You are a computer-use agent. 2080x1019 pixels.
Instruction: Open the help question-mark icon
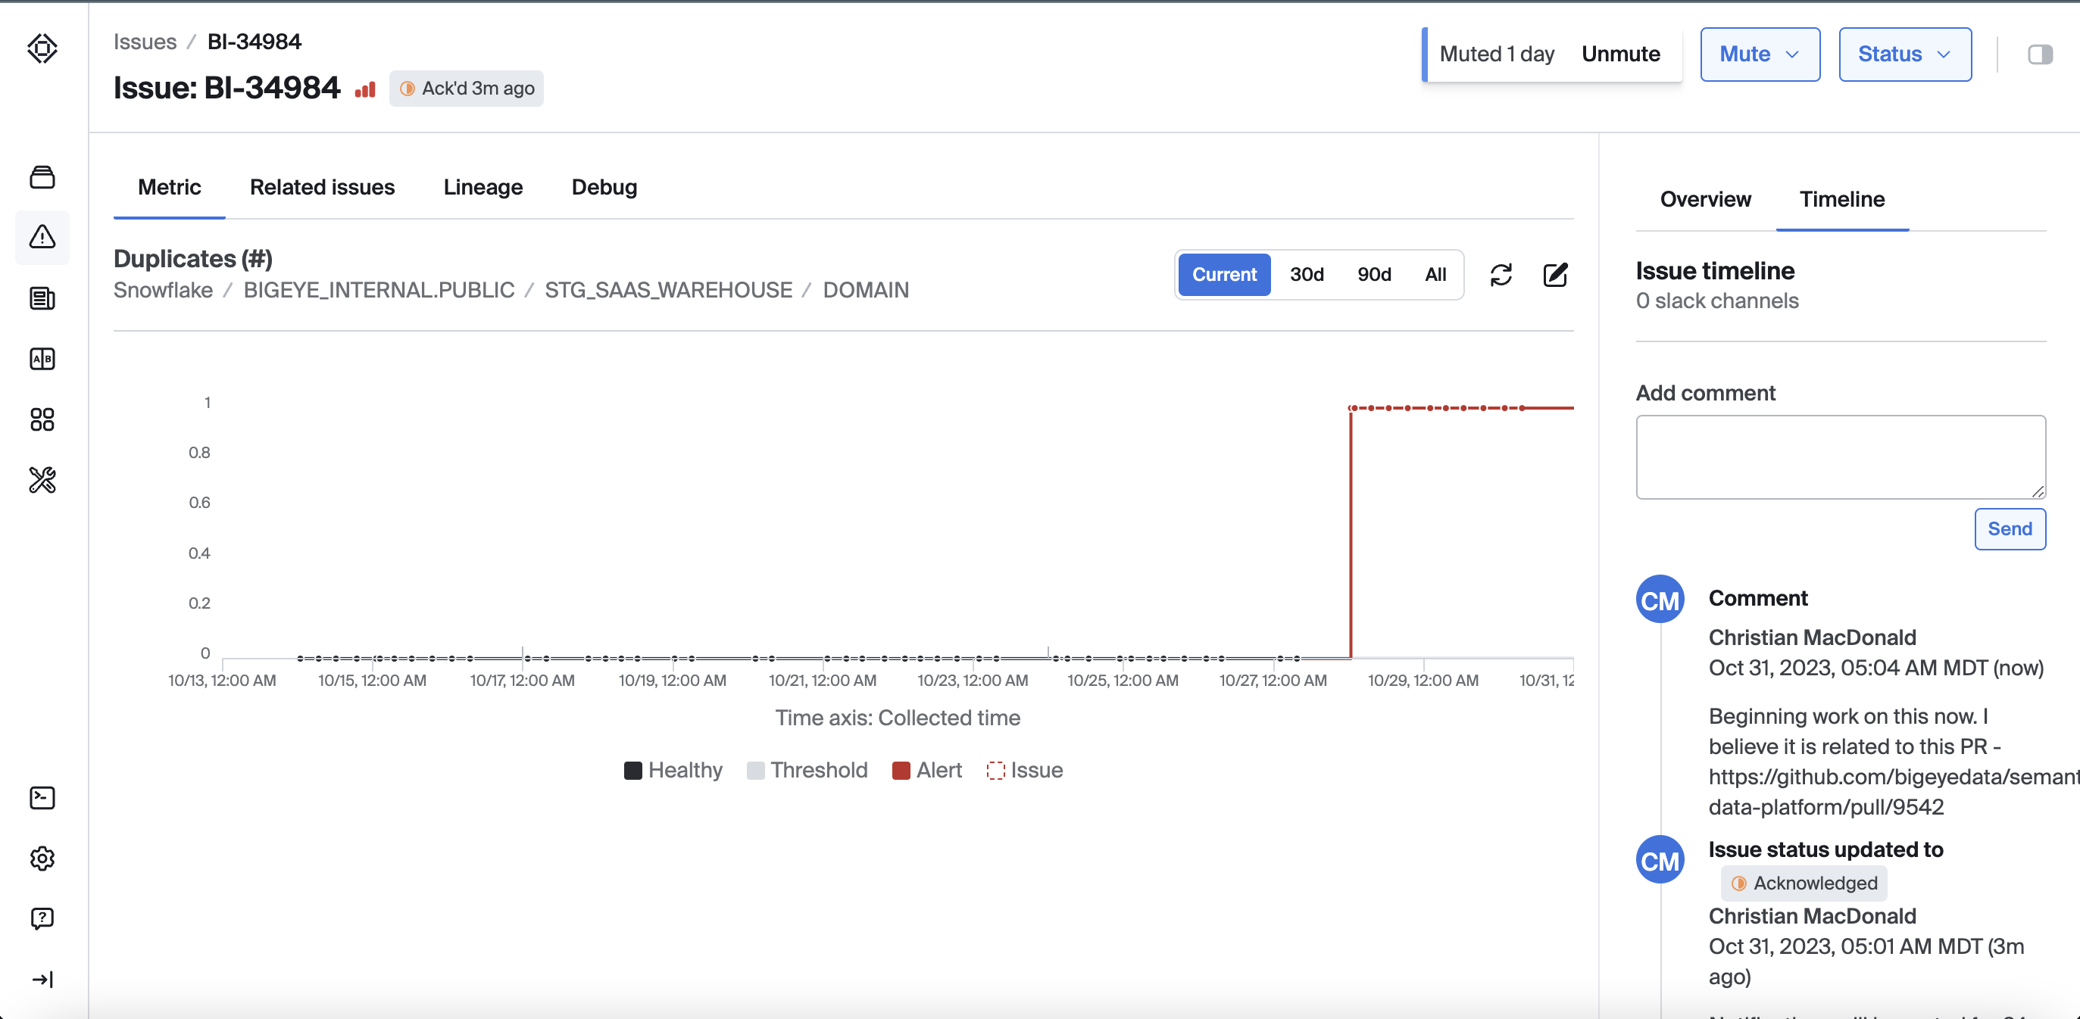pyautogui.click(x=42, y=919)
